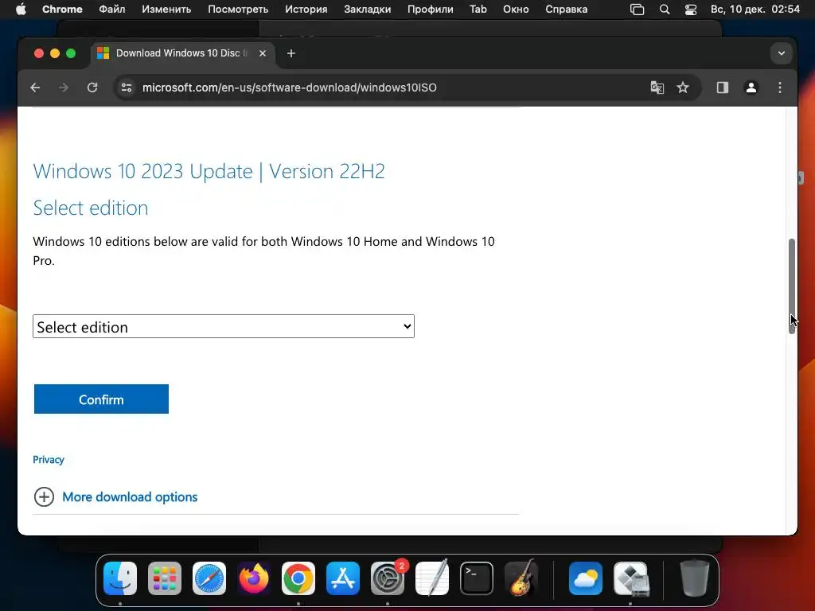815x611 pixels.
Task: Go back with Chrome's back arrow
Action: [x=35, y=88]
